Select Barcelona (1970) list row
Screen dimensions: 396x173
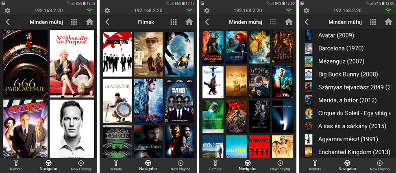347,48
